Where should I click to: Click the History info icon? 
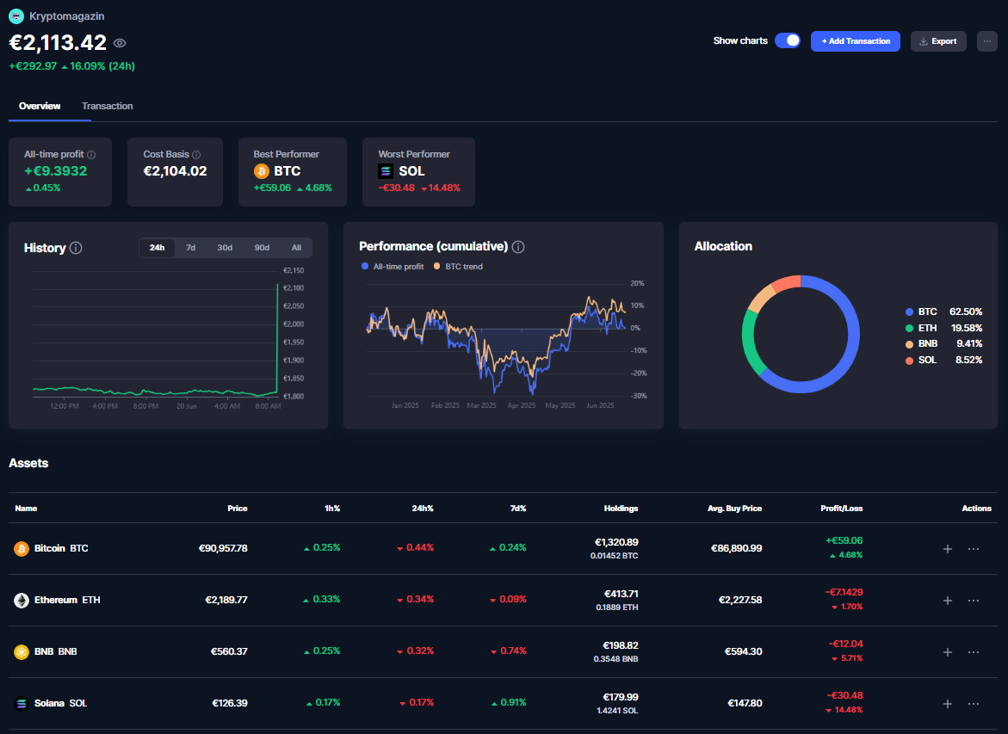click(76, 248)
